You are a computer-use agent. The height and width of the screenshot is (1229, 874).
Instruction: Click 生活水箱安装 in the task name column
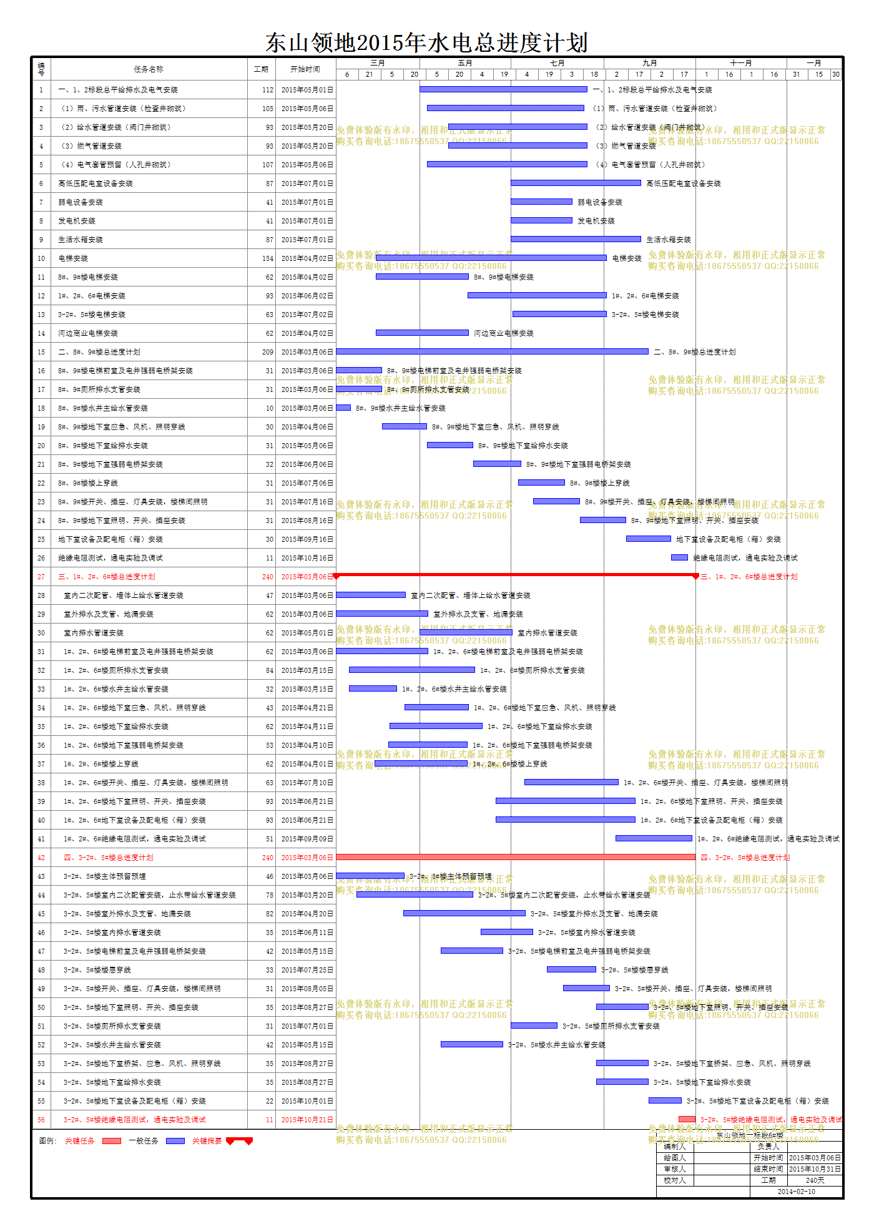pyautogui.click(x=81, y=240)
